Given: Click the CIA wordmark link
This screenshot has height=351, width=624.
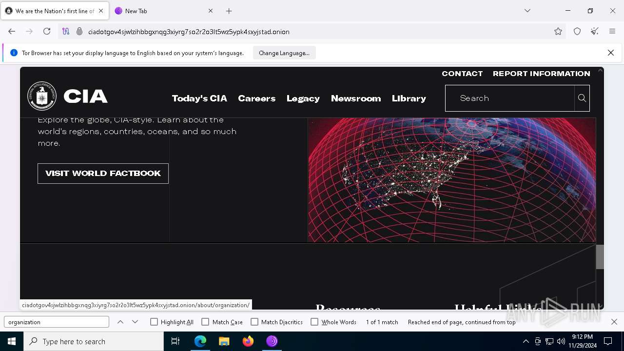Looking at the screenshot, I should (x=85, y=97).
